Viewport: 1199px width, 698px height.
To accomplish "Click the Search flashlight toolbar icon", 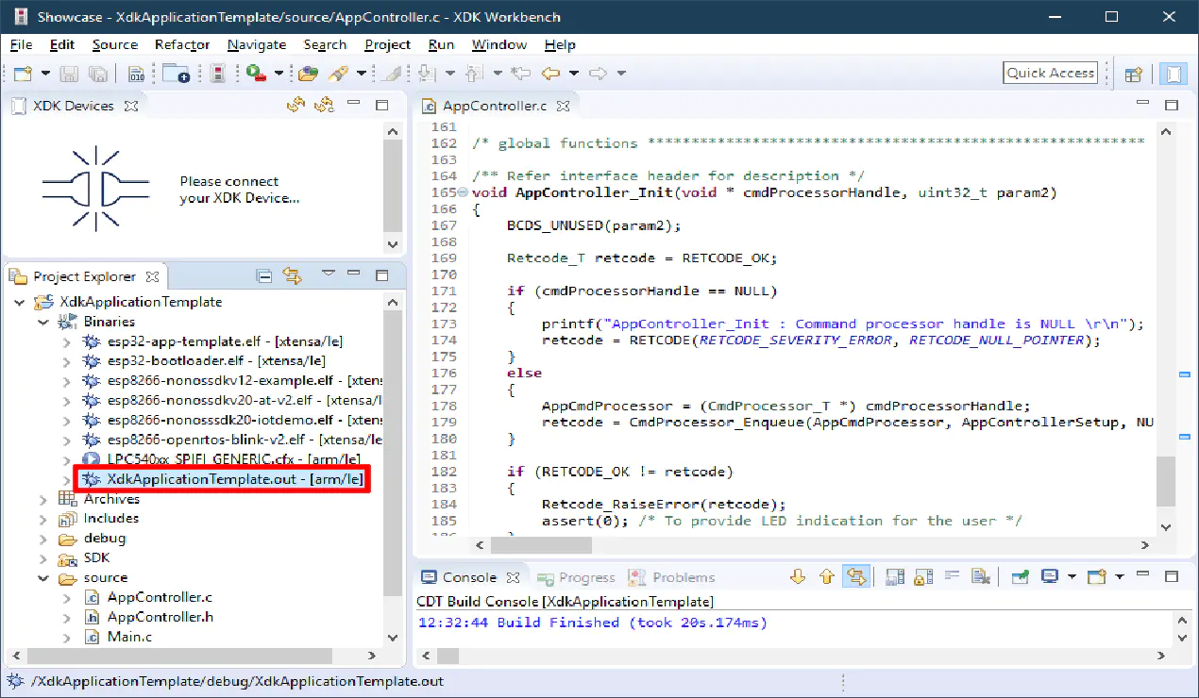I will (338, 74).
